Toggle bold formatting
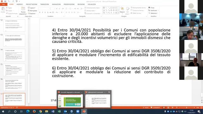The width and height of the screenshot is (203, 114). coord(40,12)
